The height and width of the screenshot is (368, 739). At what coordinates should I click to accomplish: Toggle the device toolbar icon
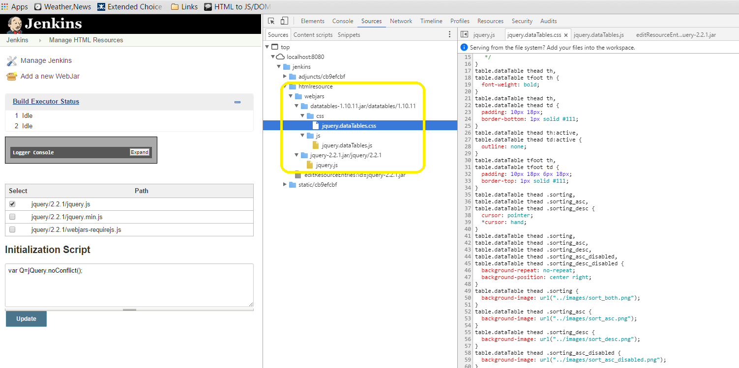(284, 21)
